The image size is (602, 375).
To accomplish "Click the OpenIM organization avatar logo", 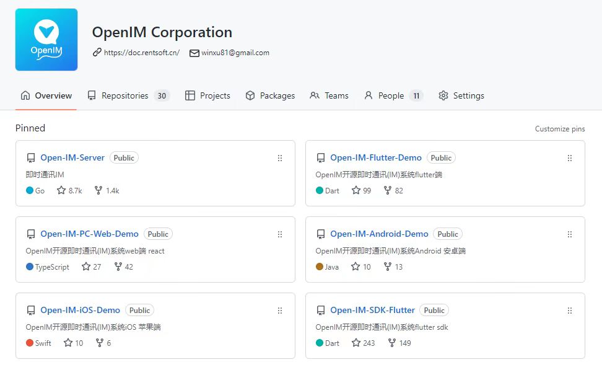I will pos(46,40).
